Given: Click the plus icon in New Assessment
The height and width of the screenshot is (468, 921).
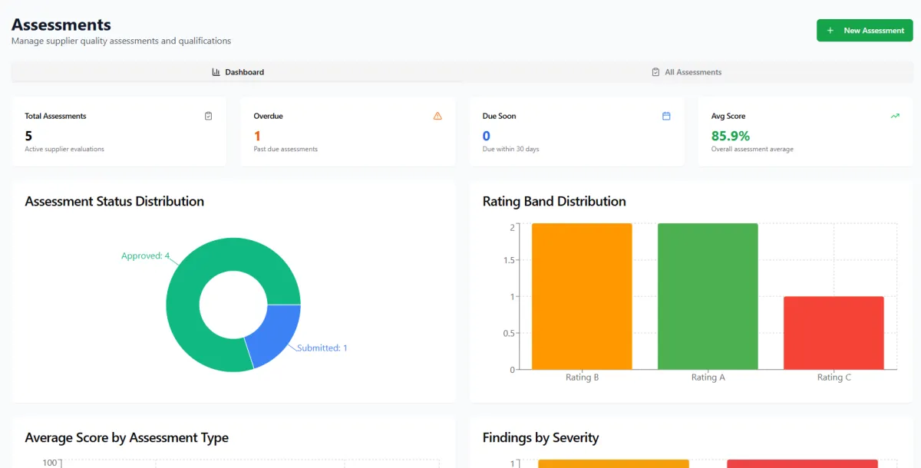Looking at the screenshot, I should click(830, 31).
